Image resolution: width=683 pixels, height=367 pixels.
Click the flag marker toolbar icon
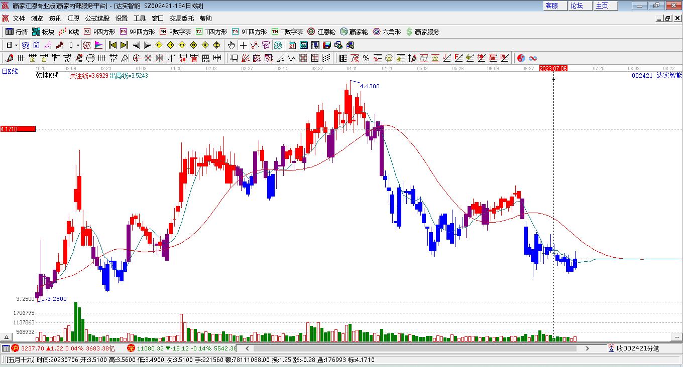click(99, 45)
